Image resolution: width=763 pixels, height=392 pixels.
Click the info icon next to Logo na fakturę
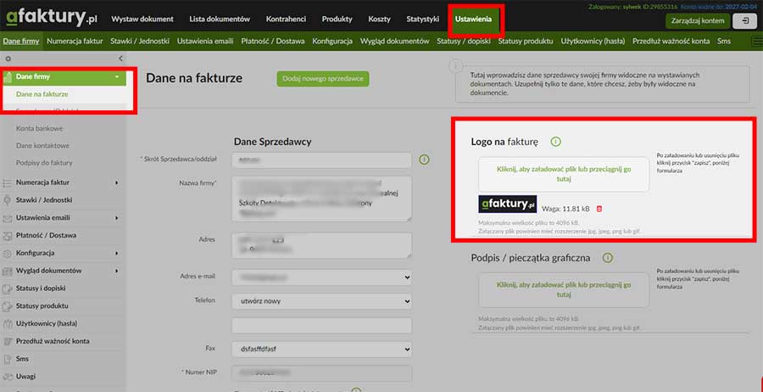point(556,142)
